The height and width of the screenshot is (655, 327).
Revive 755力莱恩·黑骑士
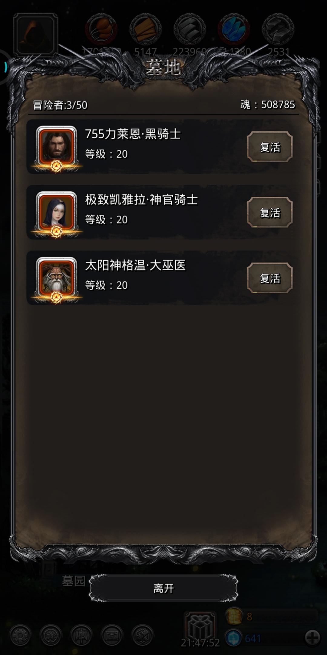coord(270,147)
